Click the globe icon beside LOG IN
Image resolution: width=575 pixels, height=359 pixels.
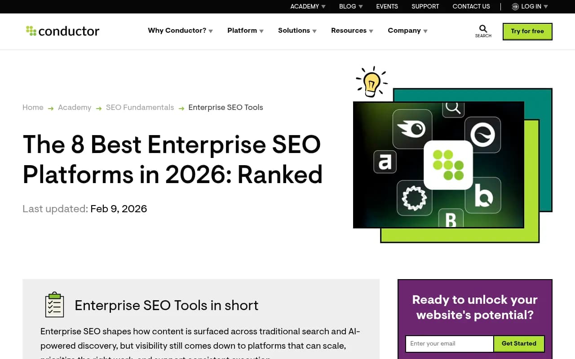point(514,6)
